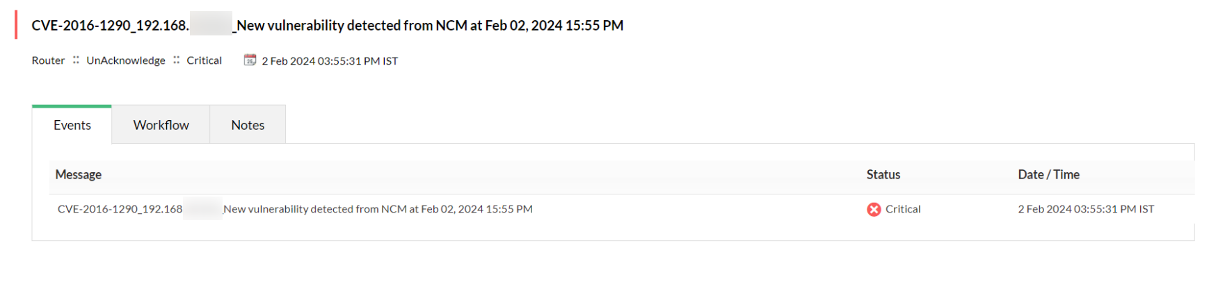The width and height of the screenshot is (1209, 291).
Task: Click the red severity bar beside the title
Action: [x=16, y=25]
